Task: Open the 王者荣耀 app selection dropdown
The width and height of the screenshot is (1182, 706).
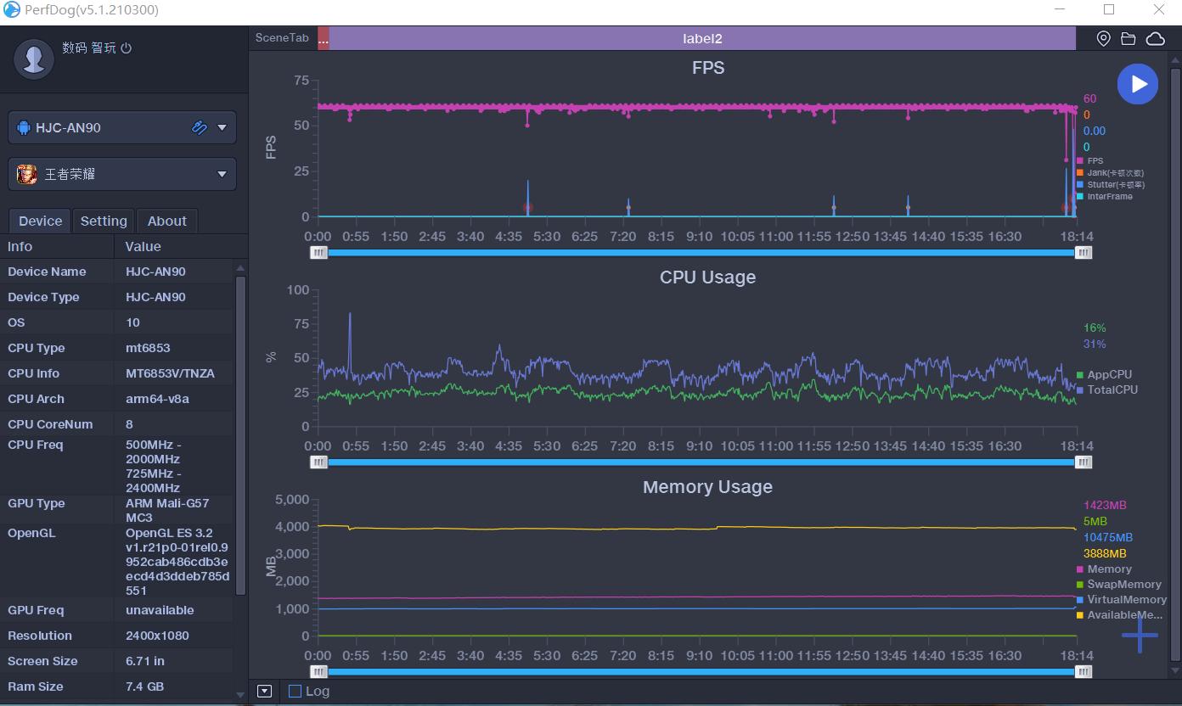Action: pos(222,174)
